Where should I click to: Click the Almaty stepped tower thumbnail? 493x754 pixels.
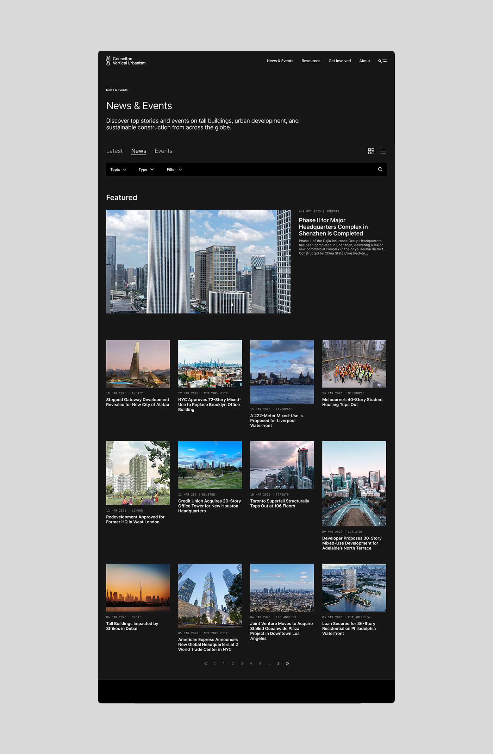pyautogui.click(x=138, y=364)
